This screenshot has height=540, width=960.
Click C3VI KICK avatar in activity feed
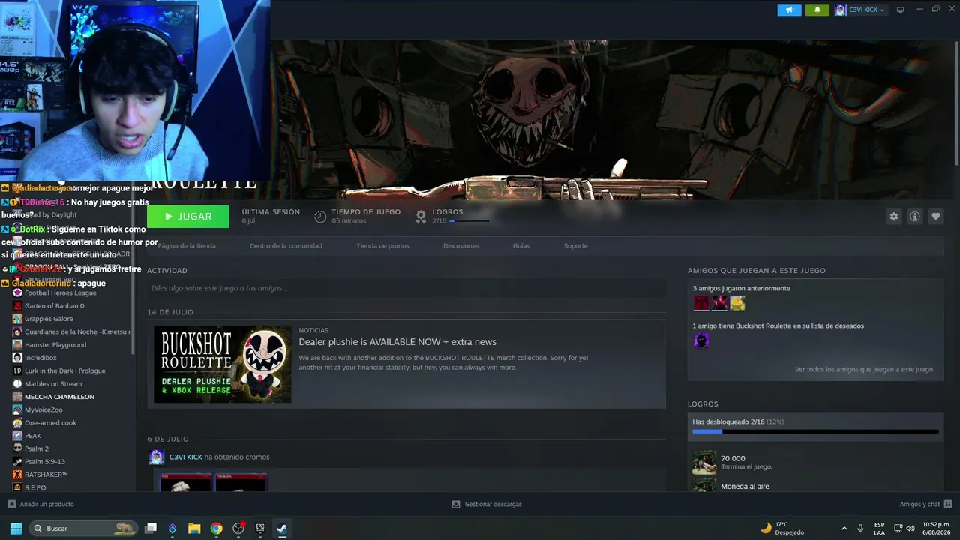[157, 457]
